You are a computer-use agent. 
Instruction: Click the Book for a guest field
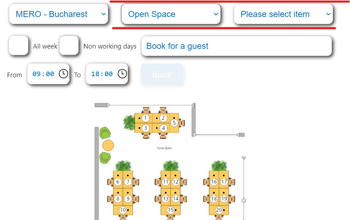[x=236, y=46]
